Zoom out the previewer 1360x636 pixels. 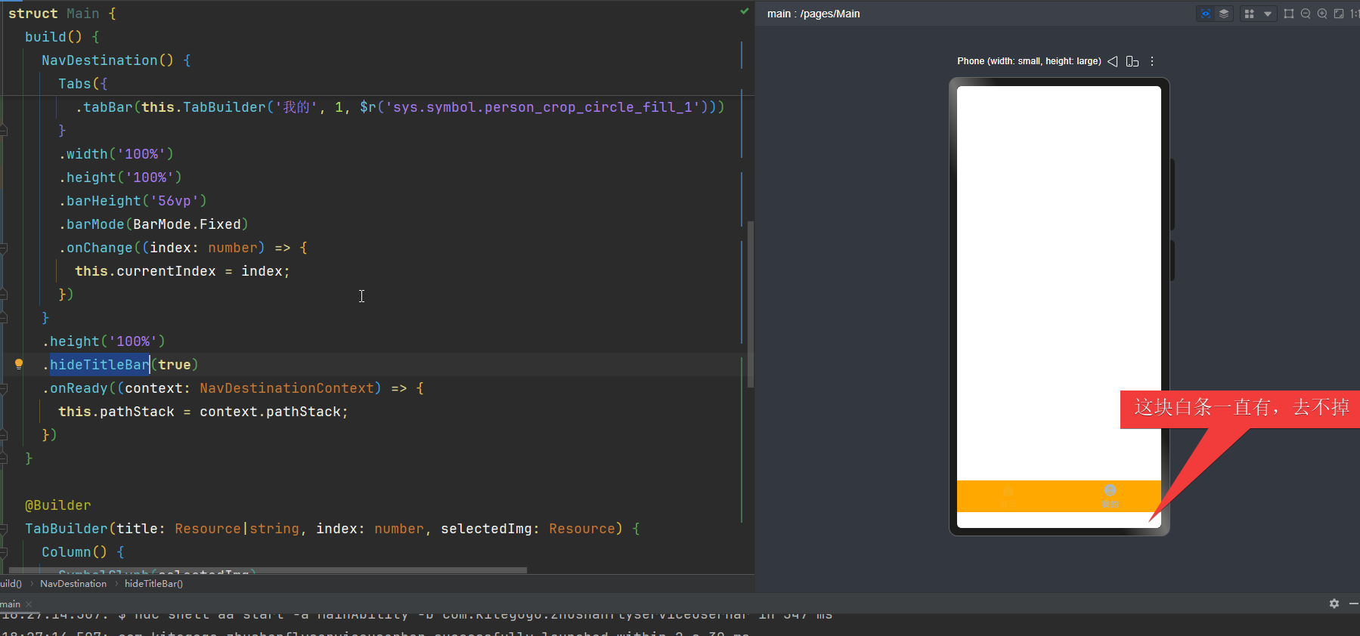pos(1306,14)
